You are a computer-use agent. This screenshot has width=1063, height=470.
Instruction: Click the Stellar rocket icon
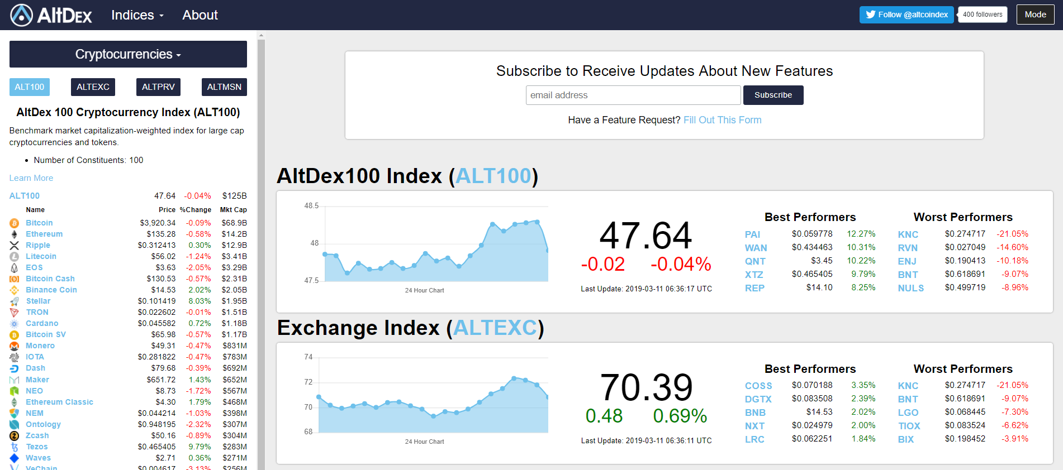pos(15,301)
